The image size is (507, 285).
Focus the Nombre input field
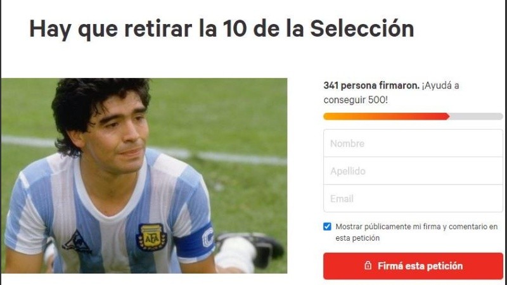coord(413,143)
